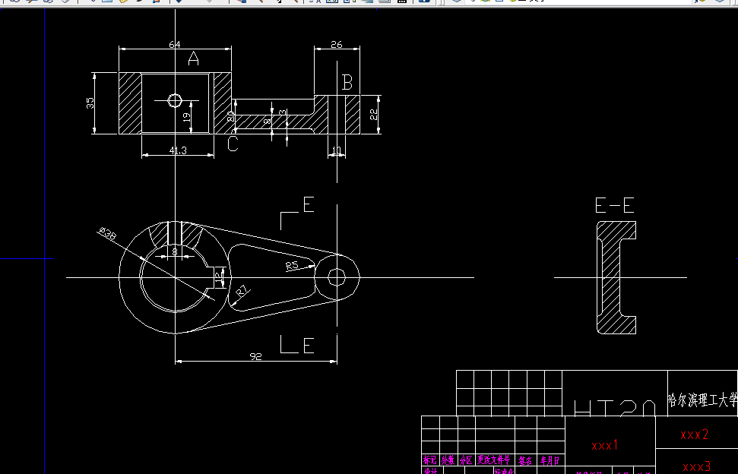738x474 pixels.
Task: Click the 分区 title block cell
Action: (x=466, y=460)
